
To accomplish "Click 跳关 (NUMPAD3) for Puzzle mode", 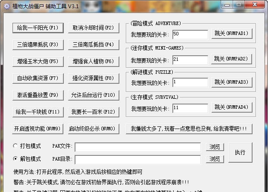I will (232, 82).
